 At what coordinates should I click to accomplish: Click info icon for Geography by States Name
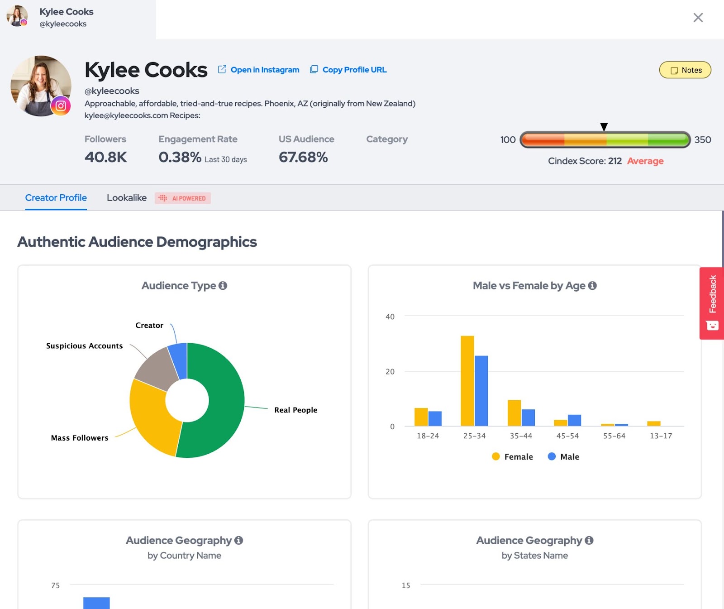pos(589,541)
